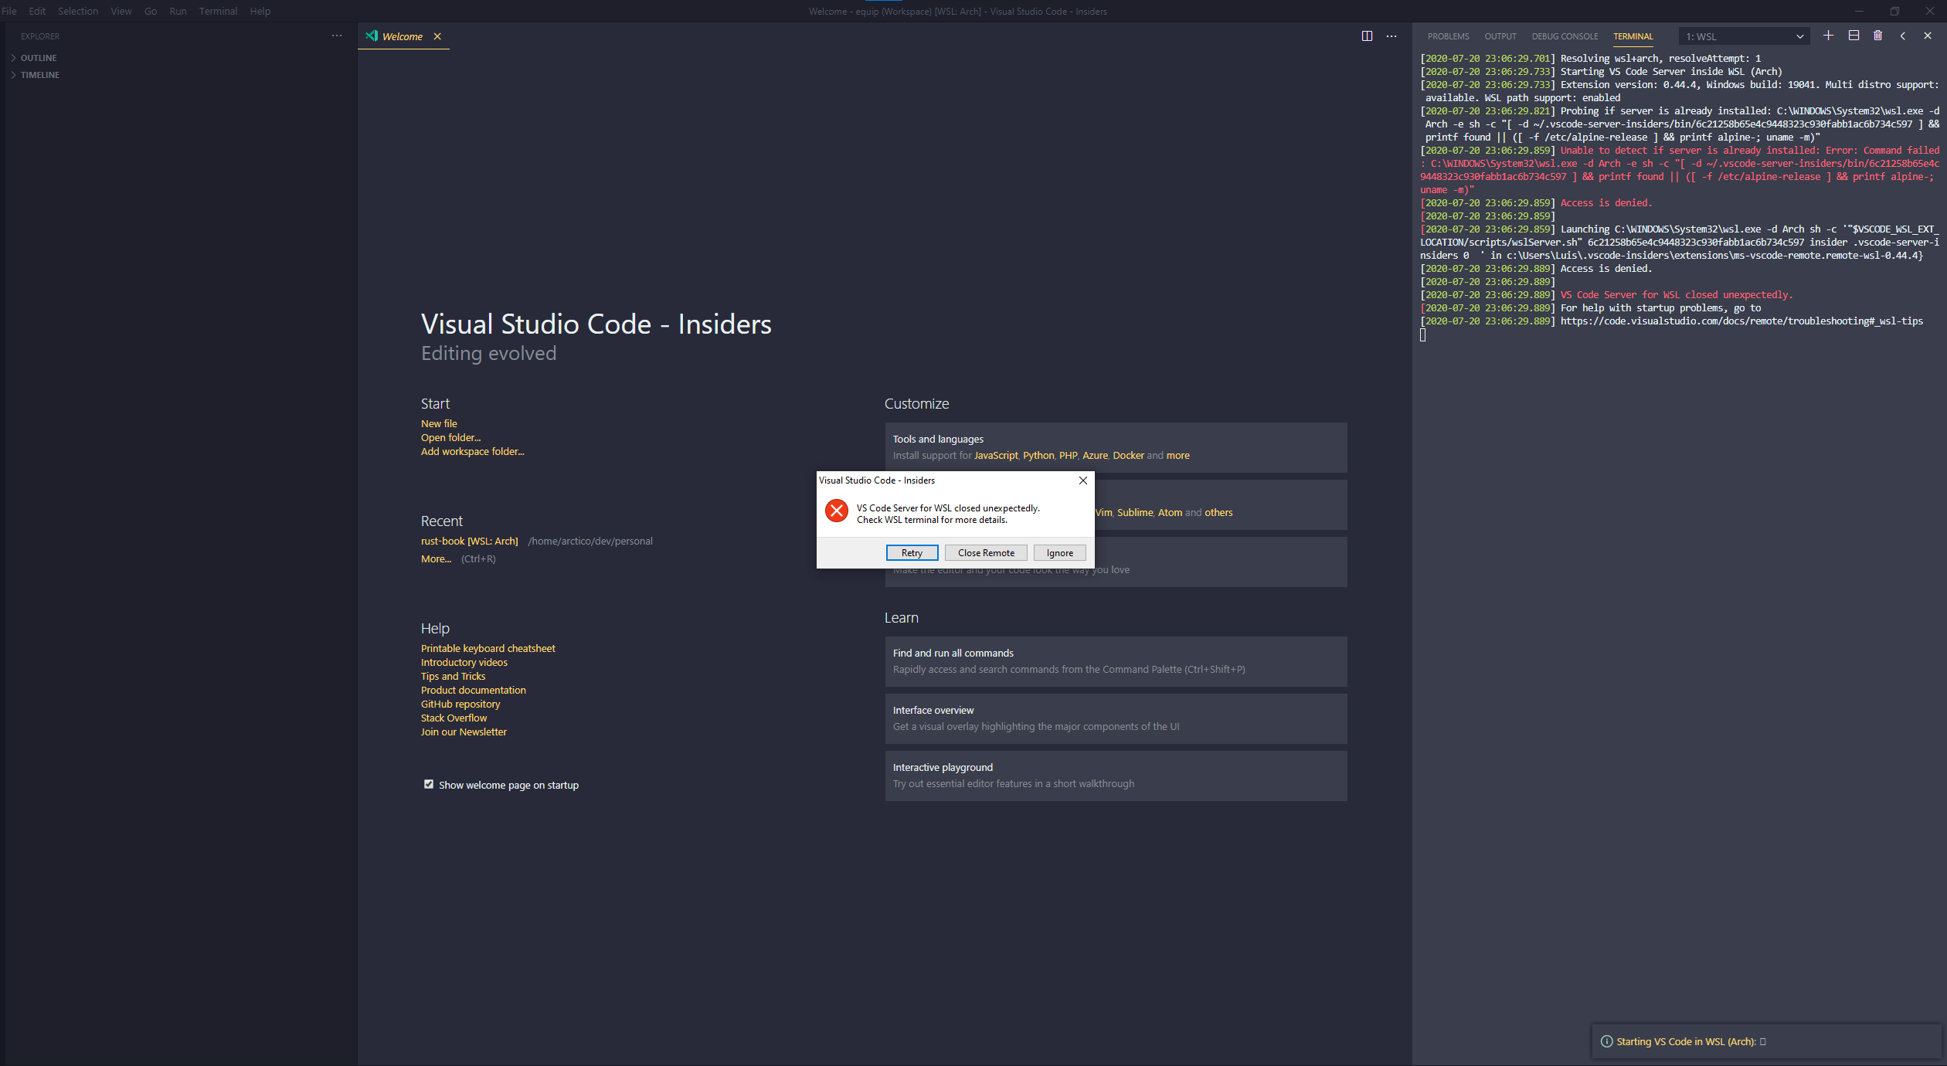Click JavaScript in Tools and languages

(x=996, y=455)
